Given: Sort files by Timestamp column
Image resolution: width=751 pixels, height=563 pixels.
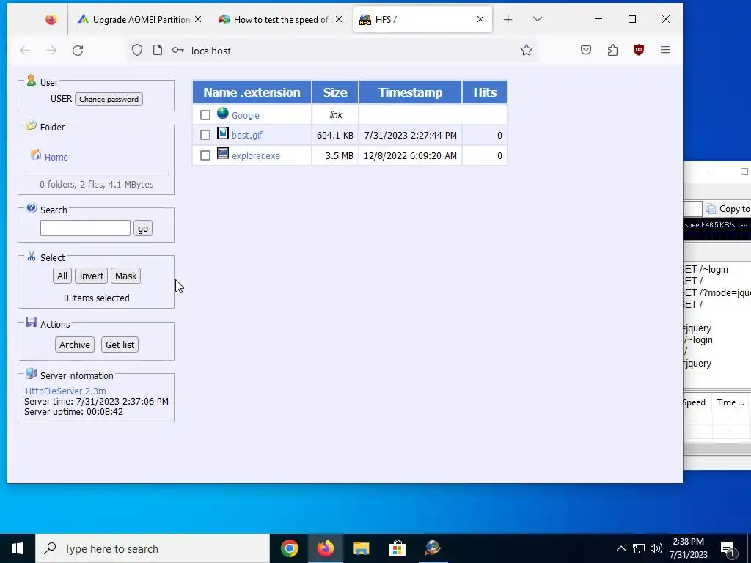Looking at the screenshot, I should (x=410, y=92).
